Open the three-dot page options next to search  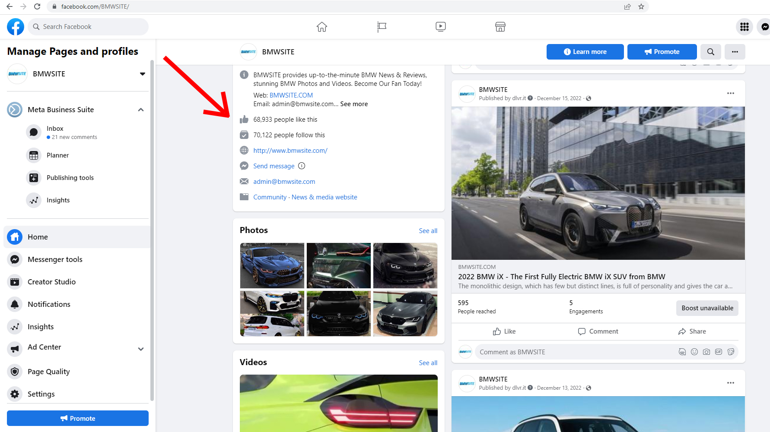735,52
